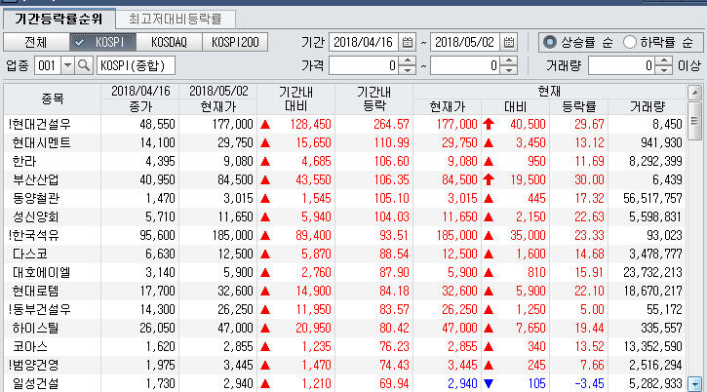Select the !동부건설우 stock row
Image resolution: width=707 pixels, height=392 pixels.
345,309
